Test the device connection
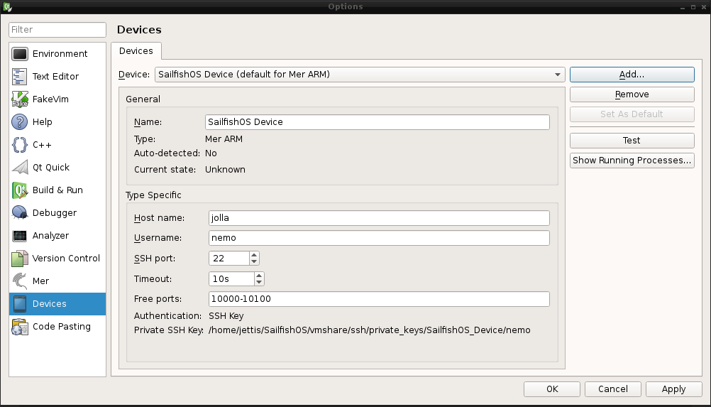The width and height of the screenshot is (711, 407). click(x=632, y=141)
